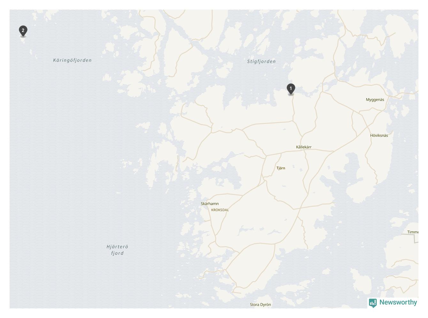428x318 pixels.
Task: Click the partially visible Timme label
Action: click(x=413, y=232)
